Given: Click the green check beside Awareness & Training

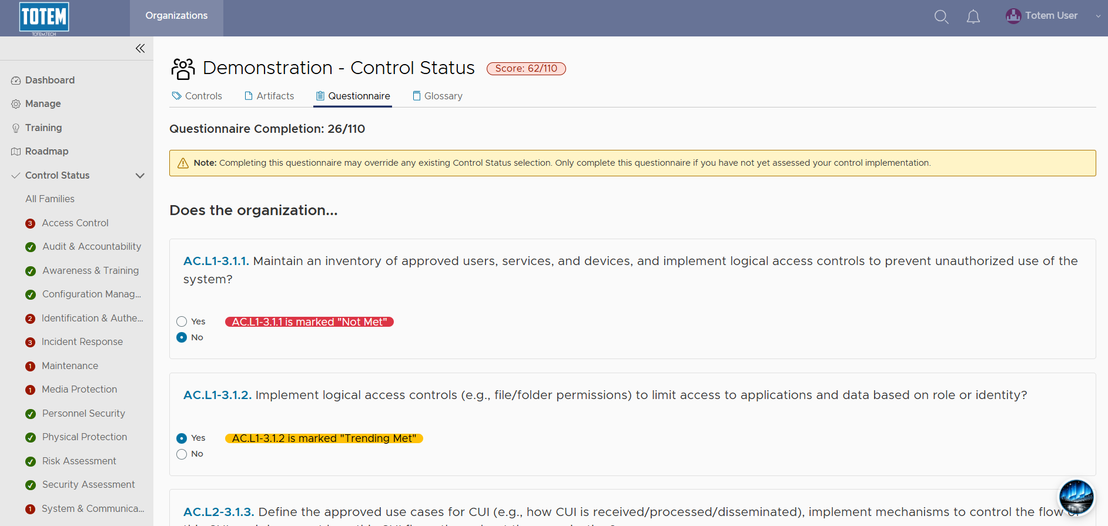Looking at the screenshot, I should pyautogui.click(x=31, y=271).
